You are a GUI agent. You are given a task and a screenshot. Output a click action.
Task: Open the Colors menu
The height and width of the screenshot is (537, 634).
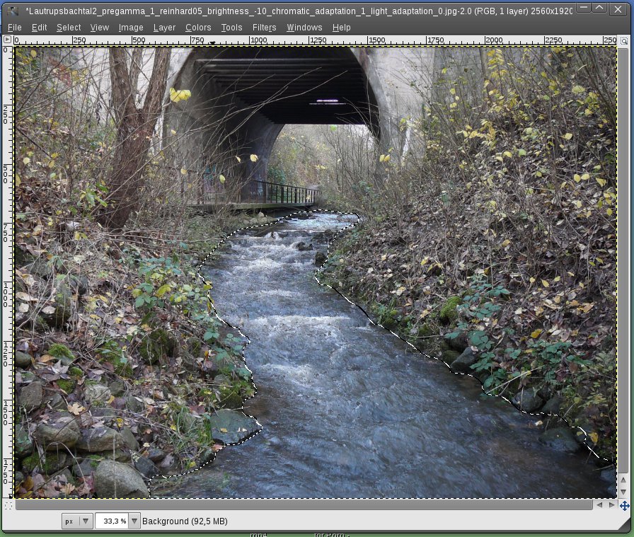198,28
